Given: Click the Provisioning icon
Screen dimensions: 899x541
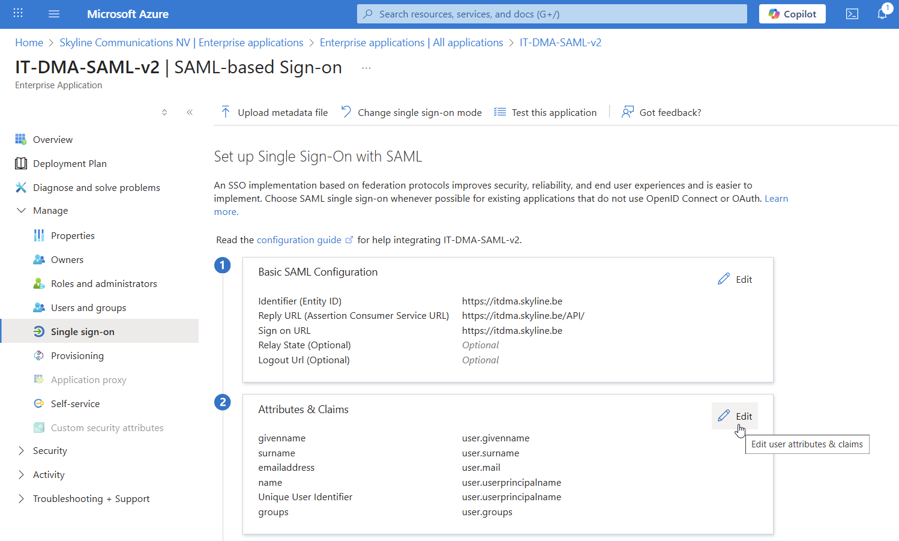Looking at the screenshot, I should pos(39,355).
